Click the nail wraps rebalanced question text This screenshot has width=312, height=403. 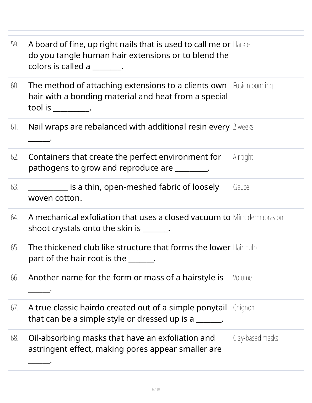click(x=128, y=127)
